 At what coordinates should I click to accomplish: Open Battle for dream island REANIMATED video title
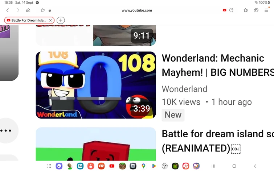coord(218,141)
